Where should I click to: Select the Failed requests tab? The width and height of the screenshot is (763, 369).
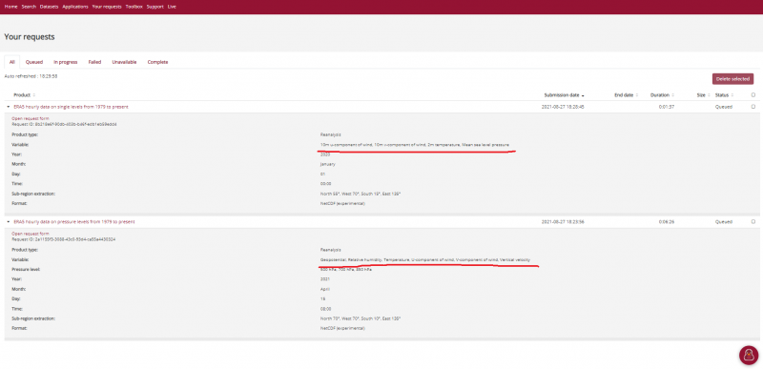click(94, 62)
